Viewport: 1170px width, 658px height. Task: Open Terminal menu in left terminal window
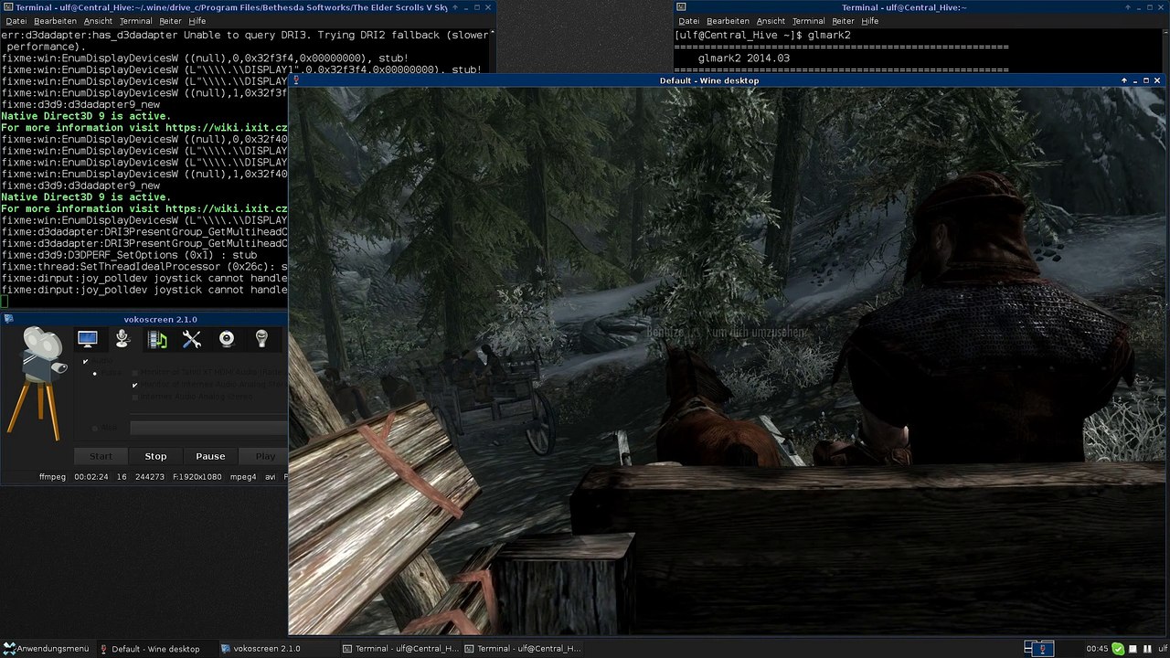pos(135,21)
